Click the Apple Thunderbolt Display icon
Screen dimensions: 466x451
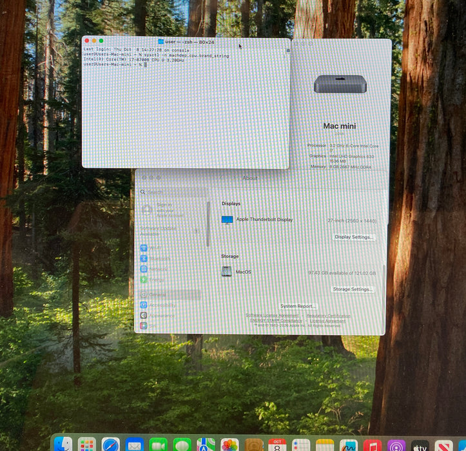228,220
